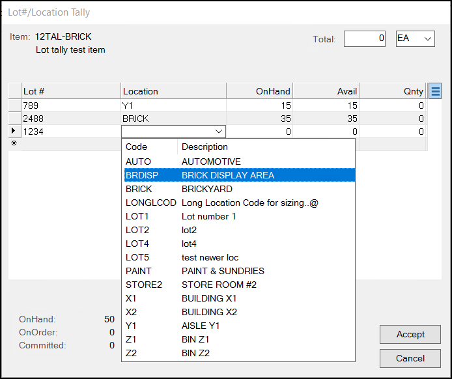The image size is (452, 379).
Task: Click the Avail column header
Action: pyautogui.click(x=326, y=91)
